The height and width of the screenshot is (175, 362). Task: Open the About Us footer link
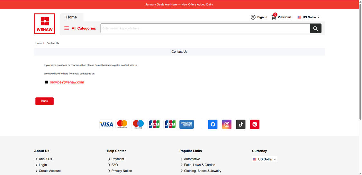pos(45,159)
